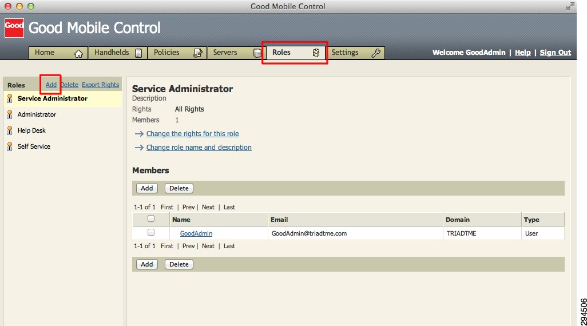Screen dimensions: 587x326
Task: Click bottom Add member button
Action: click(x=146, y=264)
